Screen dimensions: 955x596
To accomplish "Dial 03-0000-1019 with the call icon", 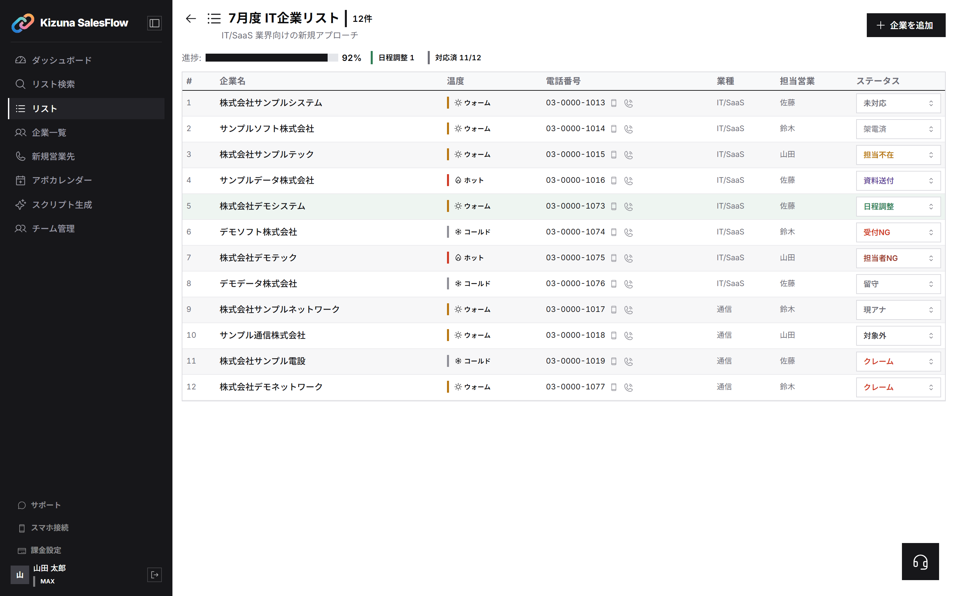I will [628, 361].
